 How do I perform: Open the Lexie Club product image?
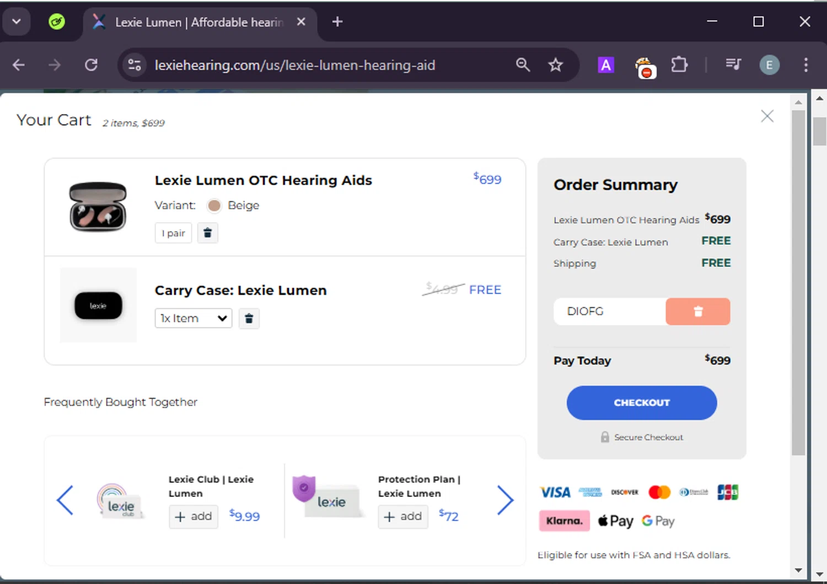click(x=120, y=501)
